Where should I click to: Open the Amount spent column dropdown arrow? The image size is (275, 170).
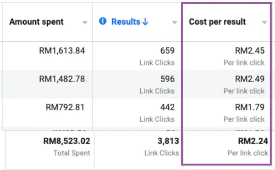point(85,22)
